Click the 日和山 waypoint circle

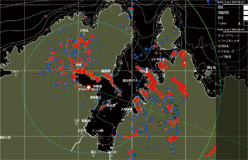click(x=84, y=34)
